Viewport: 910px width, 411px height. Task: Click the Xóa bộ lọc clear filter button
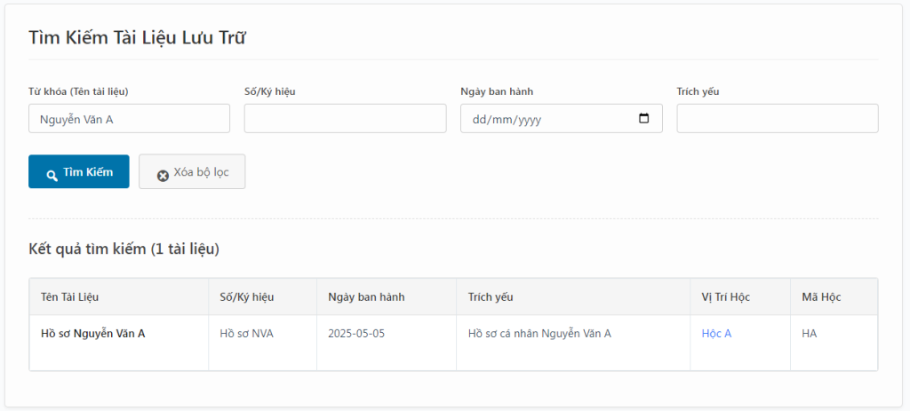[192, 171]
